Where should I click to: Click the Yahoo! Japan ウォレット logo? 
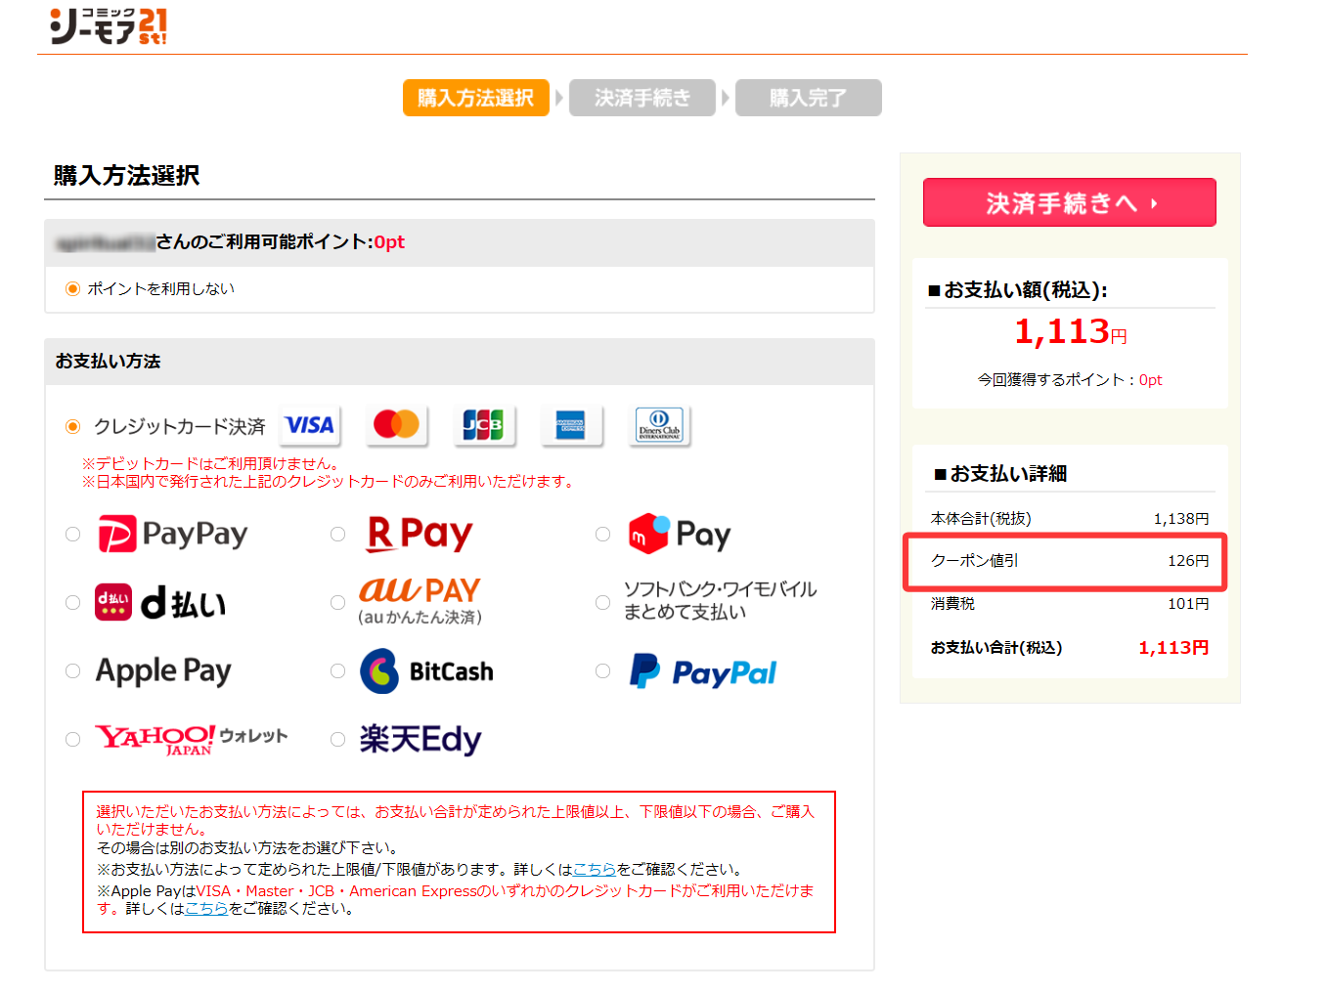point(191,739)
